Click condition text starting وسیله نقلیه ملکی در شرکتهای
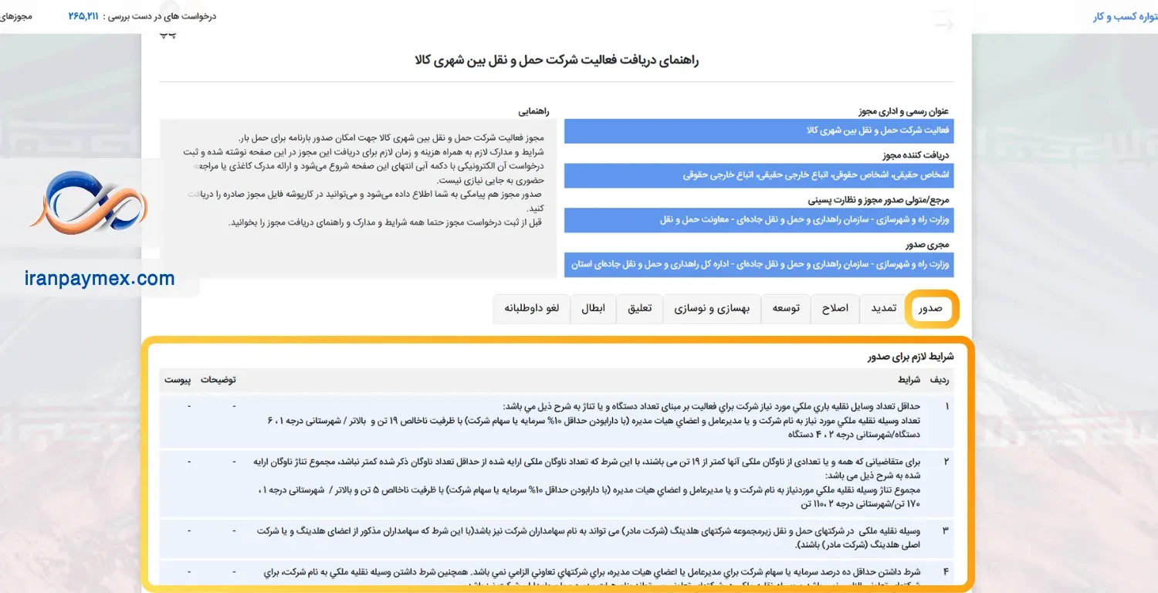Screen dimensions: 1158x593 pyautogui.click(x=588, y=537)
